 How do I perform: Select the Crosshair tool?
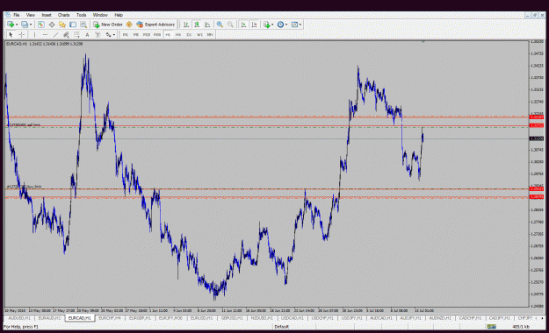21,34
